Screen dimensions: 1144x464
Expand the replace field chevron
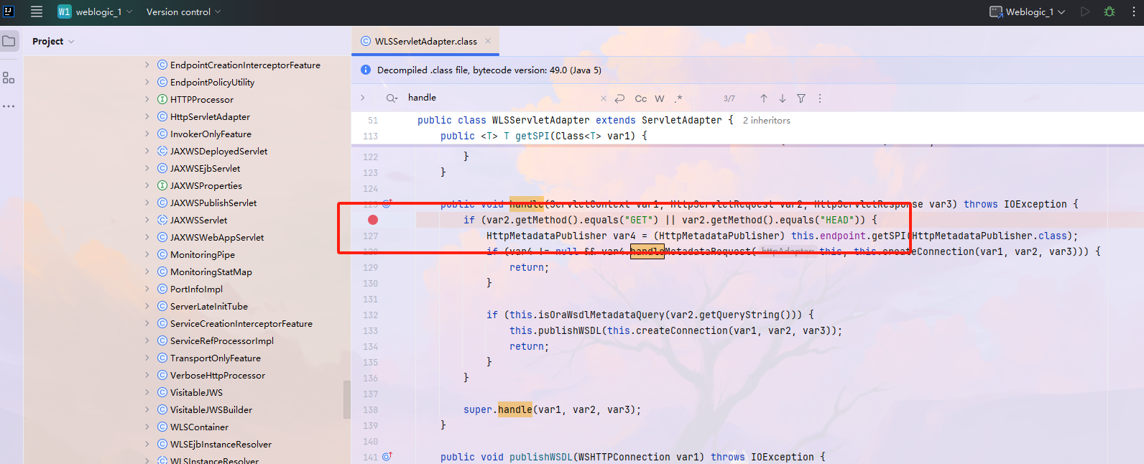363,98
